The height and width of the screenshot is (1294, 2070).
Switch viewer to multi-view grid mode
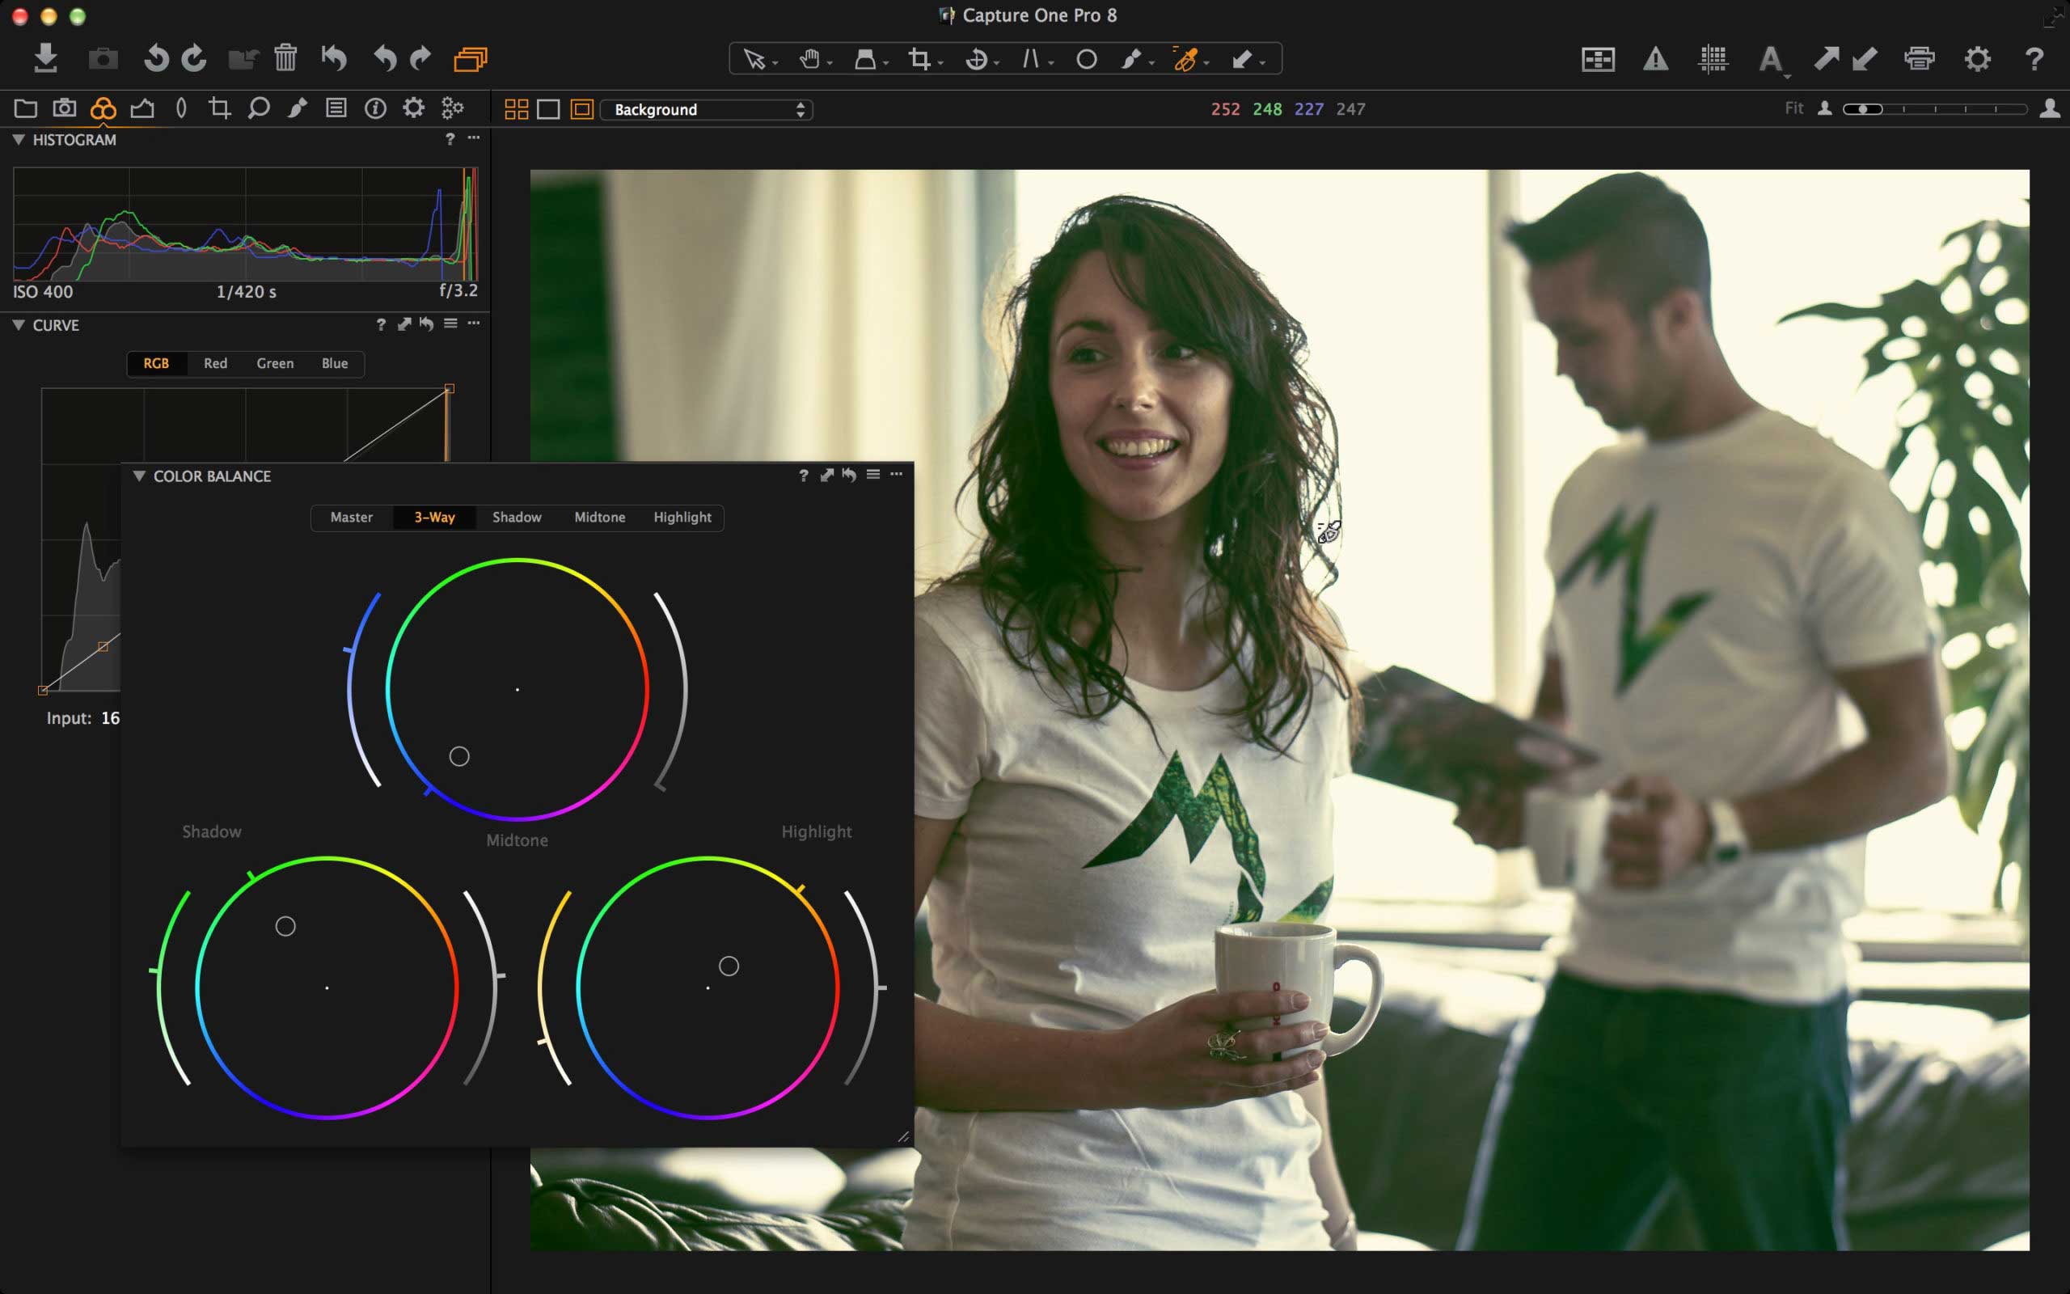click(x=516, y=109)
